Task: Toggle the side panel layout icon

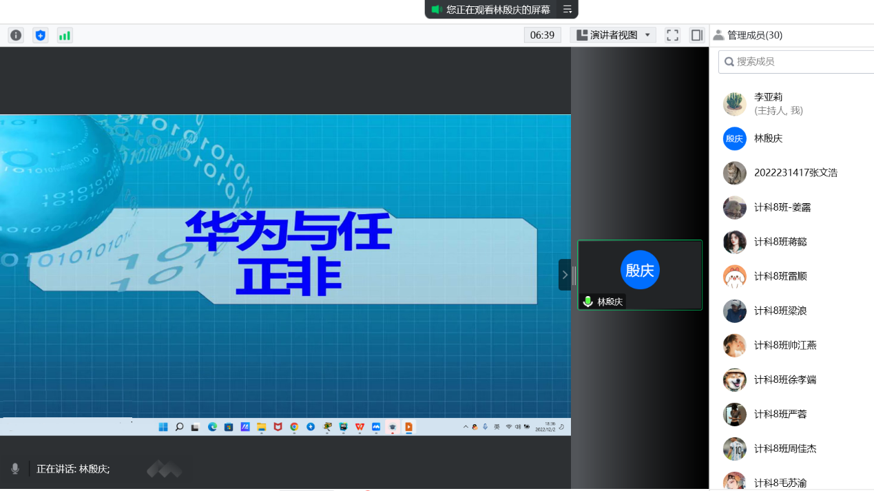Action: pyautogui.click(x=697, y=35)
